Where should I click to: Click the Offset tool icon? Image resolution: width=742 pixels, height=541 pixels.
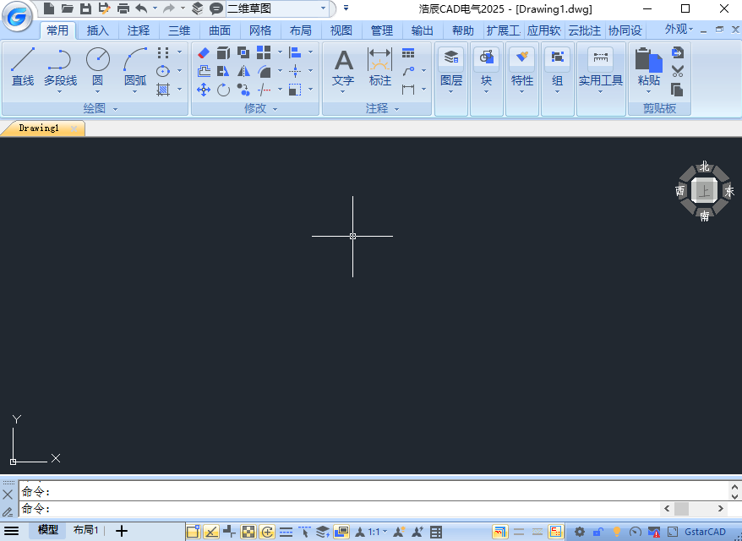tap(204, 71)
